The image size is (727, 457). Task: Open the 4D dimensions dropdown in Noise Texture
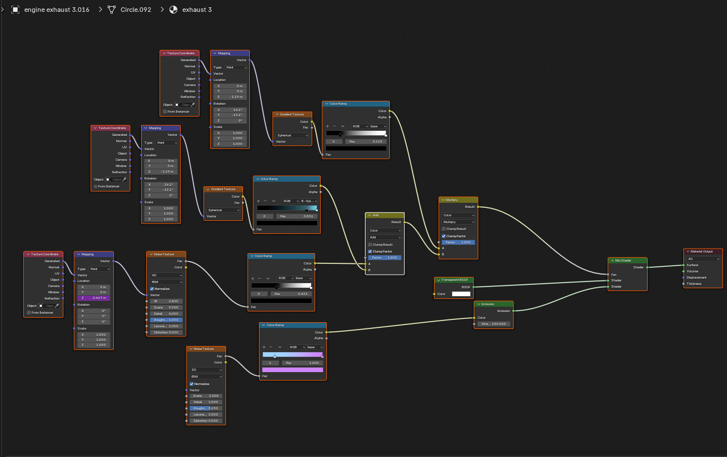tap(166, 275)
